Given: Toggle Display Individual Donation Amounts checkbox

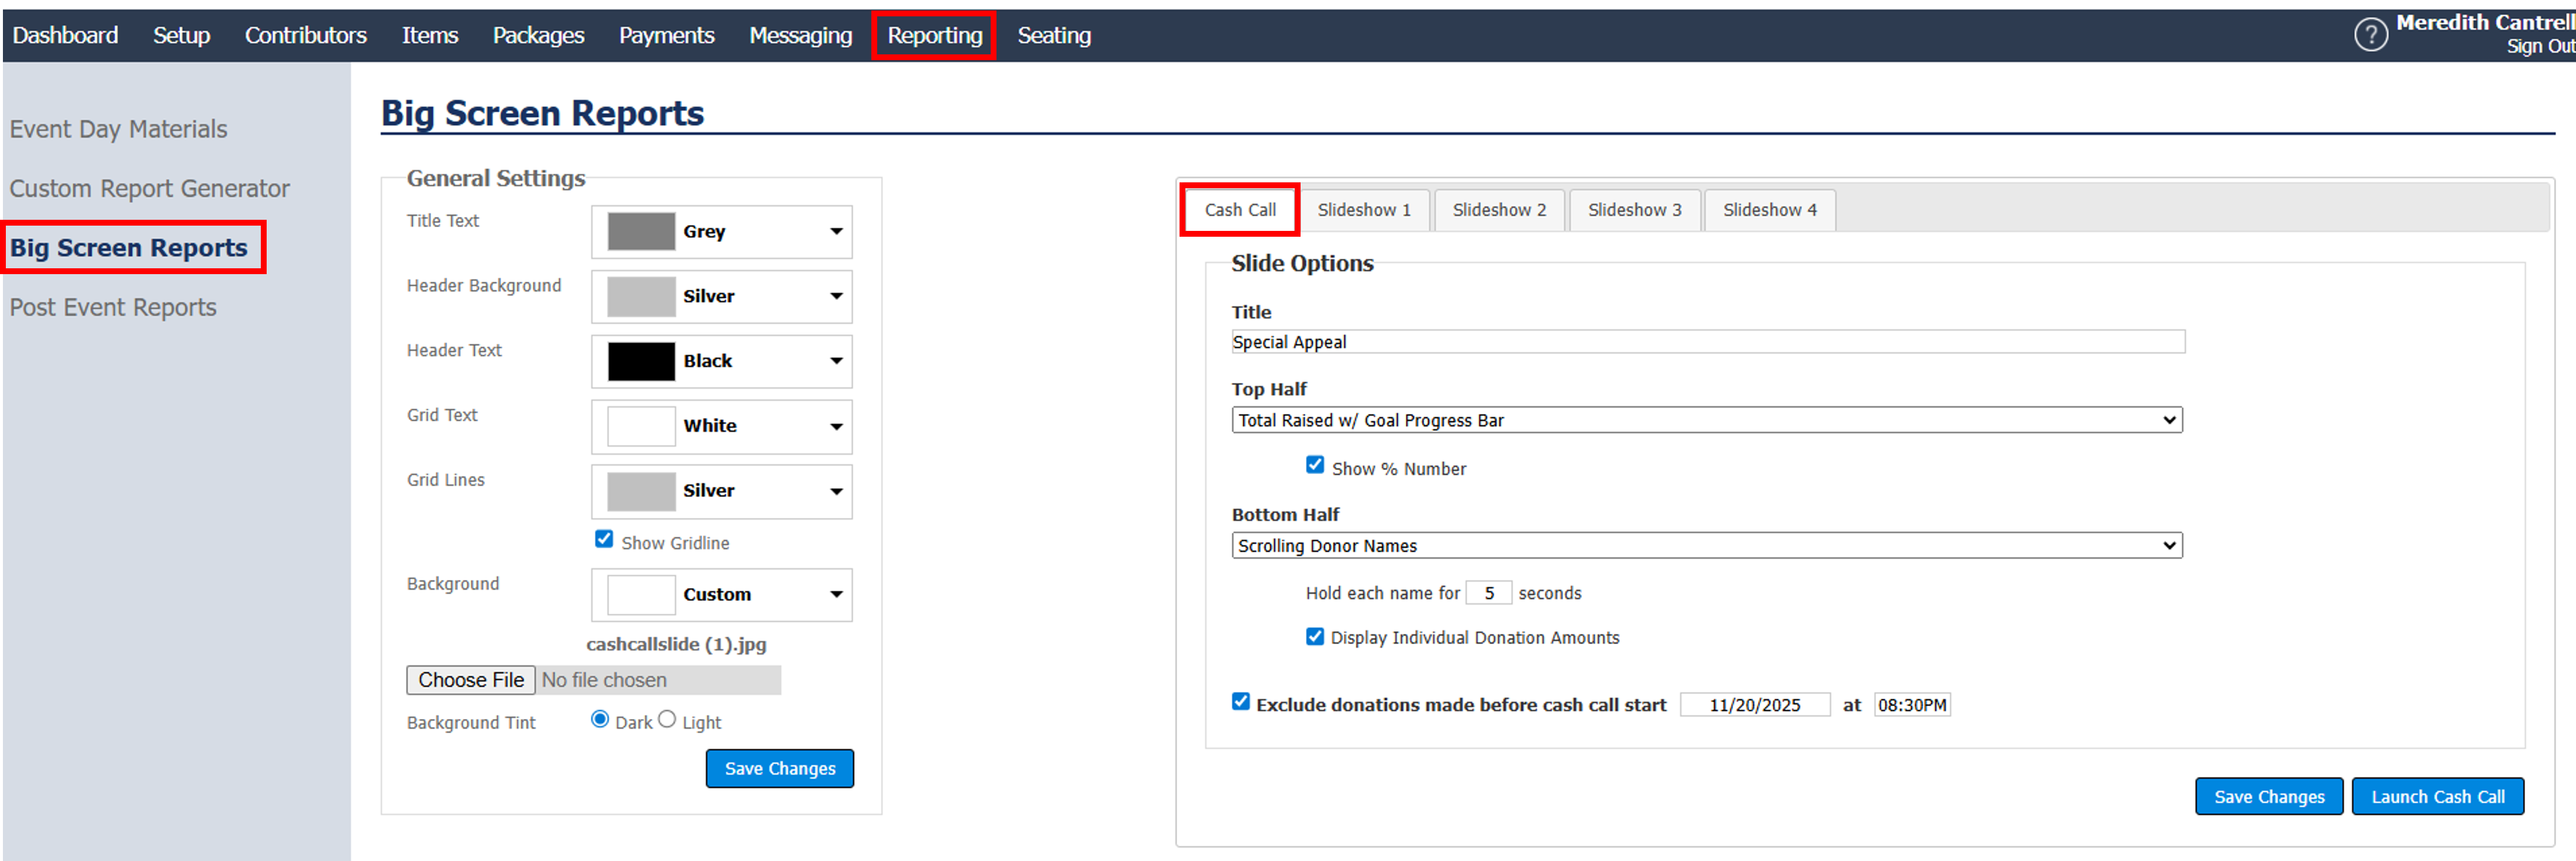Looking at the screenshot, I should [1315, 637].
